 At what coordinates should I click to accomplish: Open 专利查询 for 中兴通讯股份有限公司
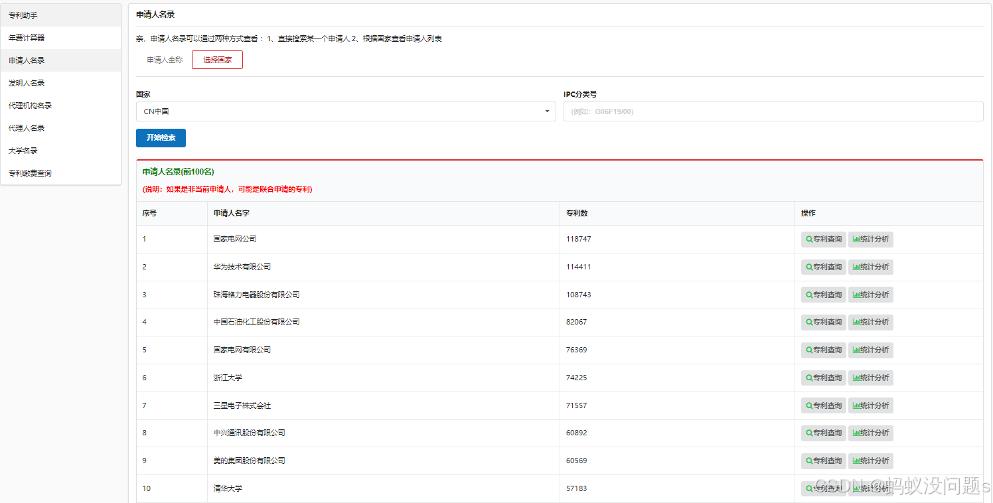tap(823, 433)
